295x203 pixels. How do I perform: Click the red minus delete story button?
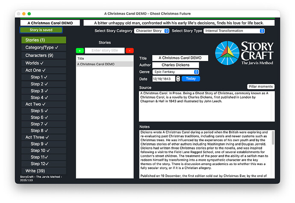[x=130, y=51]
